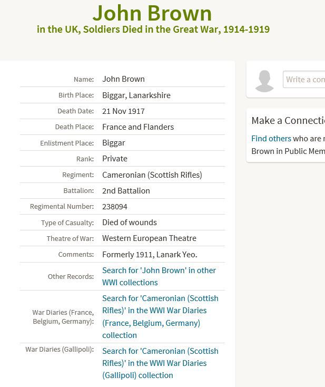The height and width of the screenshot is (387, 325).
Task: Click the commenter avatar placeholder icon
Action: (264, 81)
